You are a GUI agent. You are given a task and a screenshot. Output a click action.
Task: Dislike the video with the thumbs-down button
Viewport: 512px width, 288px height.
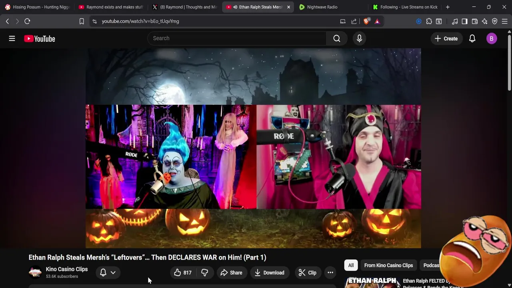[x=204, y=273]
